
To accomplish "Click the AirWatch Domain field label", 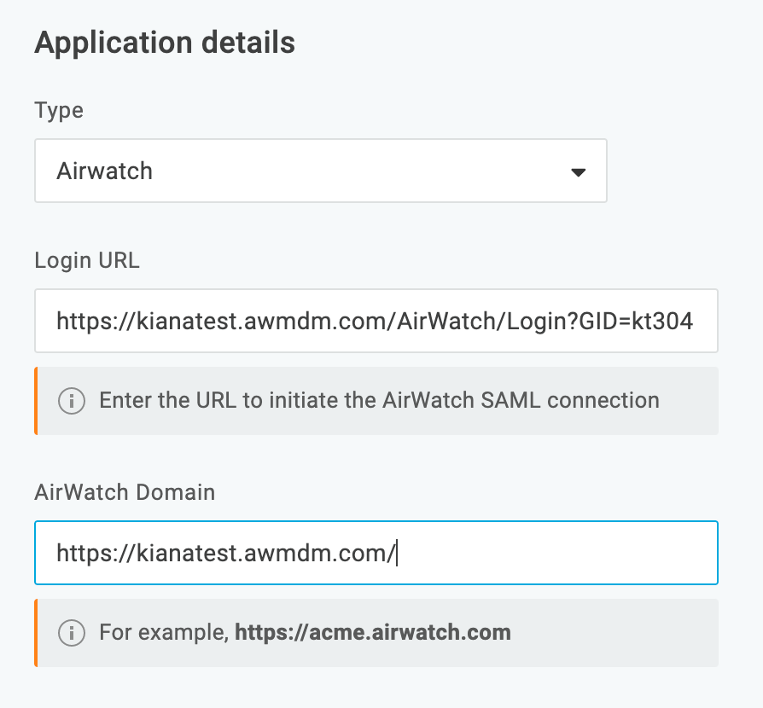I will pos(125,492).
